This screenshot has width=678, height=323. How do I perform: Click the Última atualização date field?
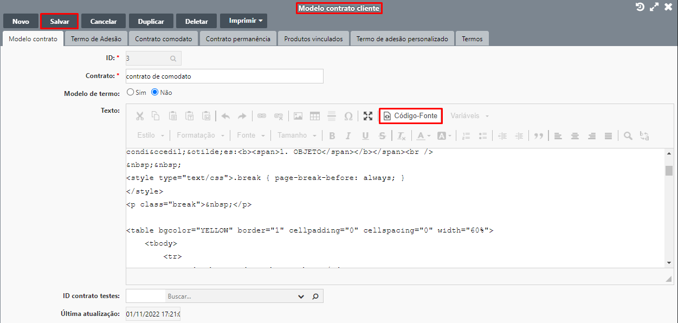pos(153,314)
